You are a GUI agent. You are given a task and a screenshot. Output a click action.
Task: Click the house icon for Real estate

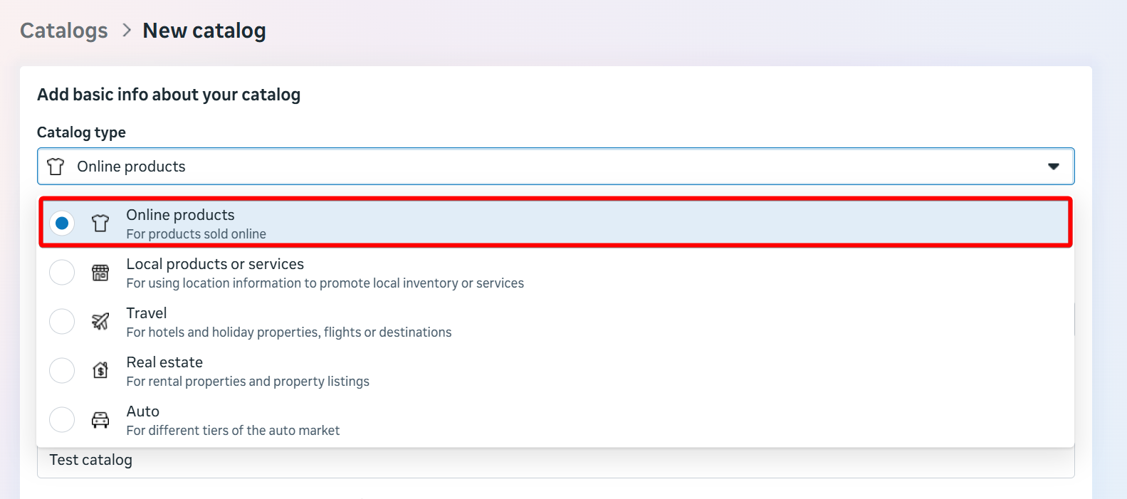click(x=100, y=371)
